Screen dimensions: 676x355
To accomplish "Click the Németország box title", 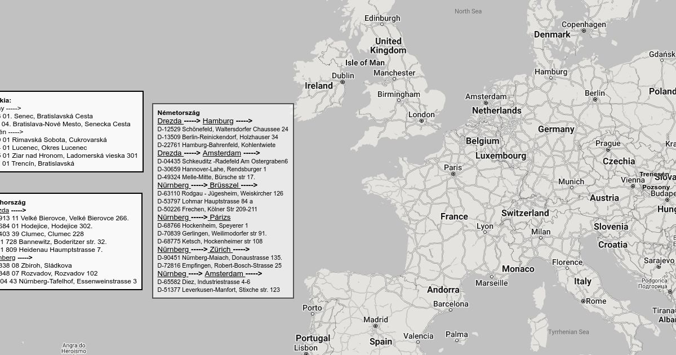I will [x=179, y=113].
